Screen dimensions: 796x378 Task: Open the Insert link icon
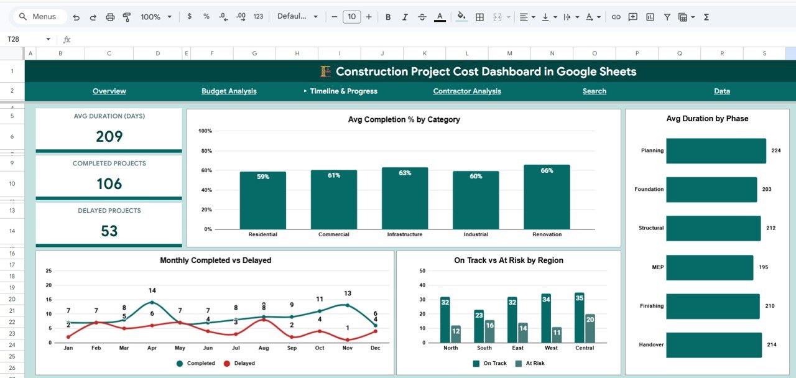pyautogui.click(x=616, y=17)
